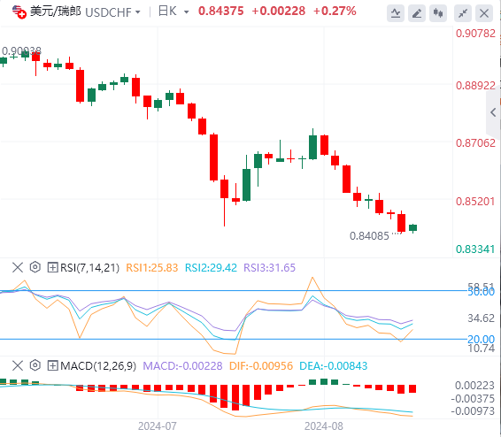Click the 0.85201 price axis label
The image size is (501, 437).
[475, 202]
